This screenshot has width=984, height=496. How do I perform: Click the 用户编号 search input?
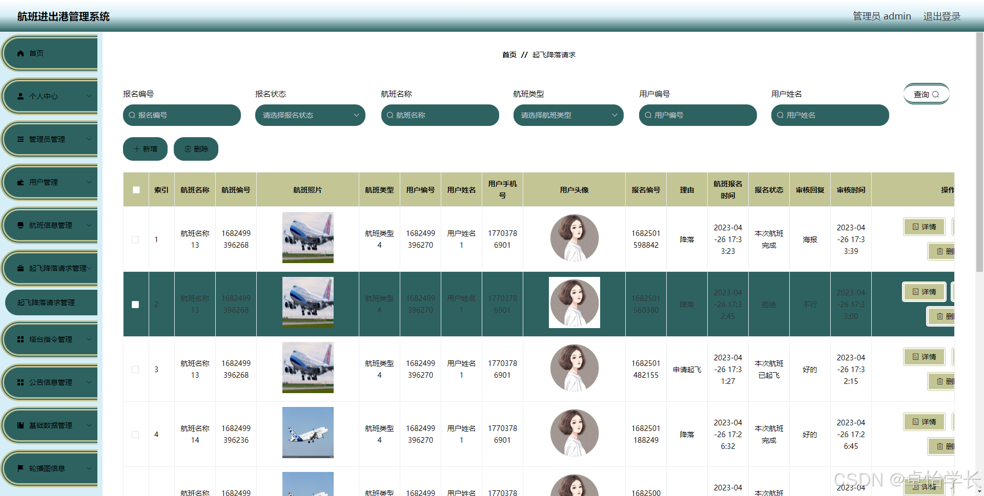point(698,115)
